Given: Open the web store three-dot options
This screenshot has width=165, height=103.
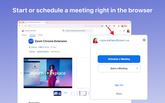Looking at the screenshot, I should [120, 31].
